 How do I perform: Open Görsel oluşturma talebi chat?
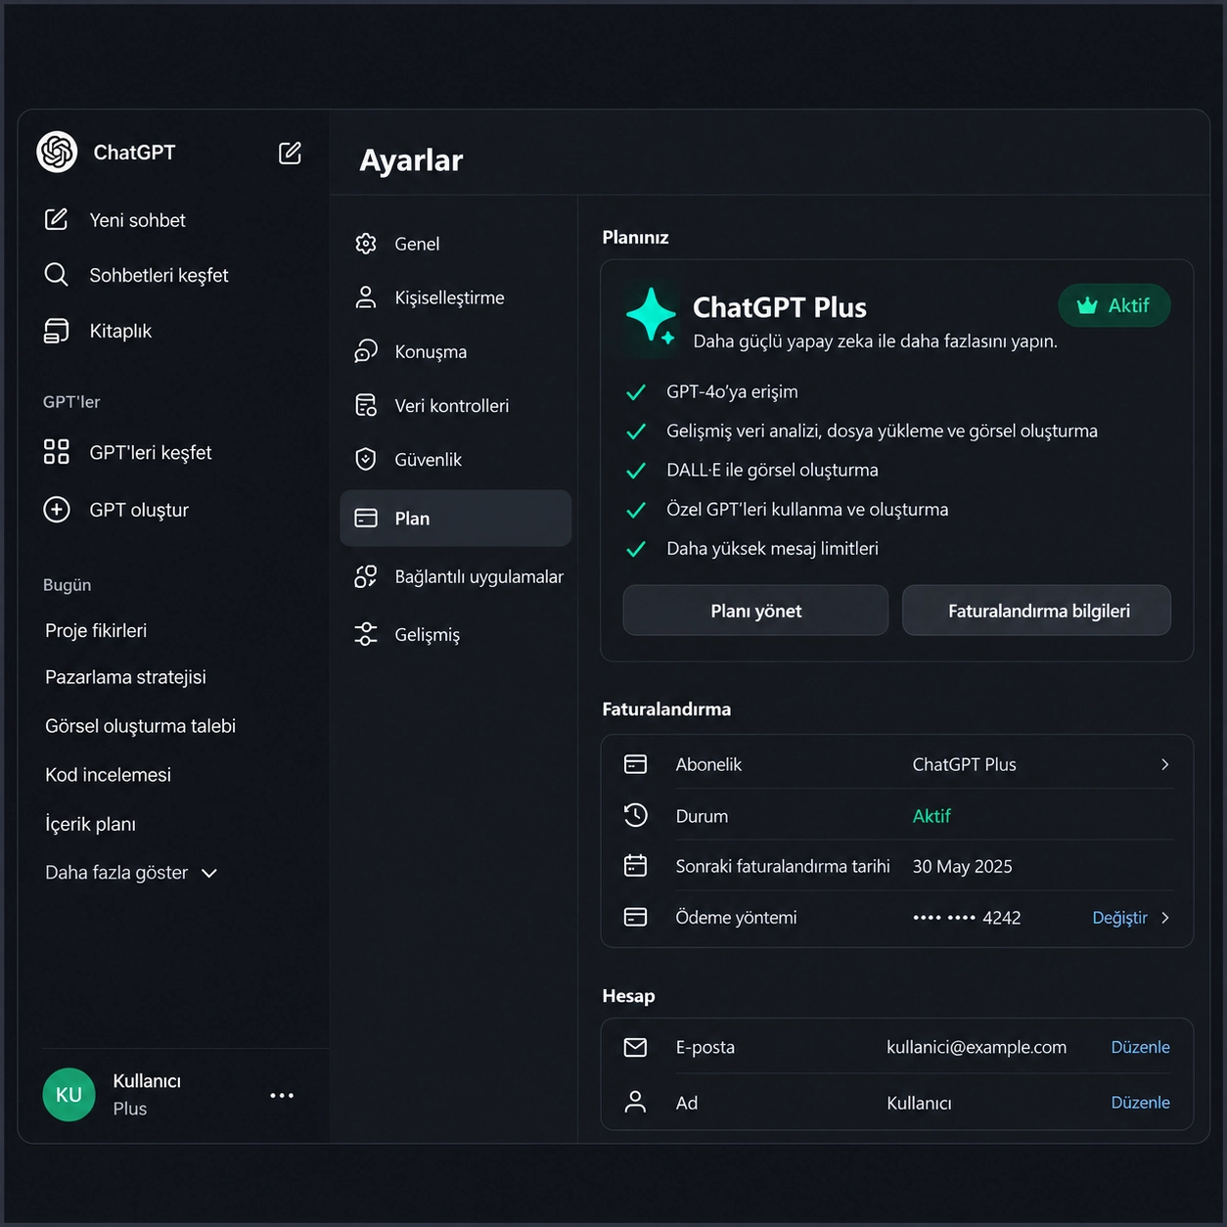click(140, 726)
